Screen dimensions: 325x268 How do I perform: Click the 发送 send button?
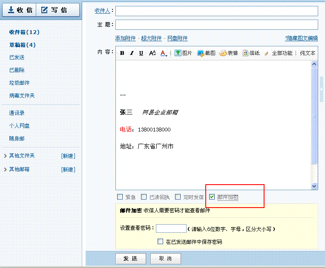click(131, 259)
